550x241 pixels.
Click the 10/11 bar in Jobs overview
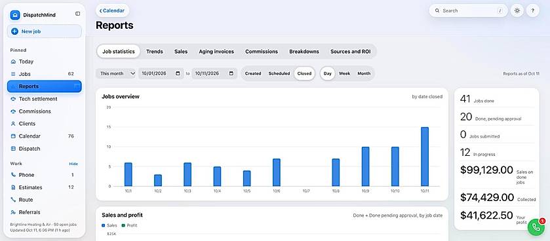425,157
